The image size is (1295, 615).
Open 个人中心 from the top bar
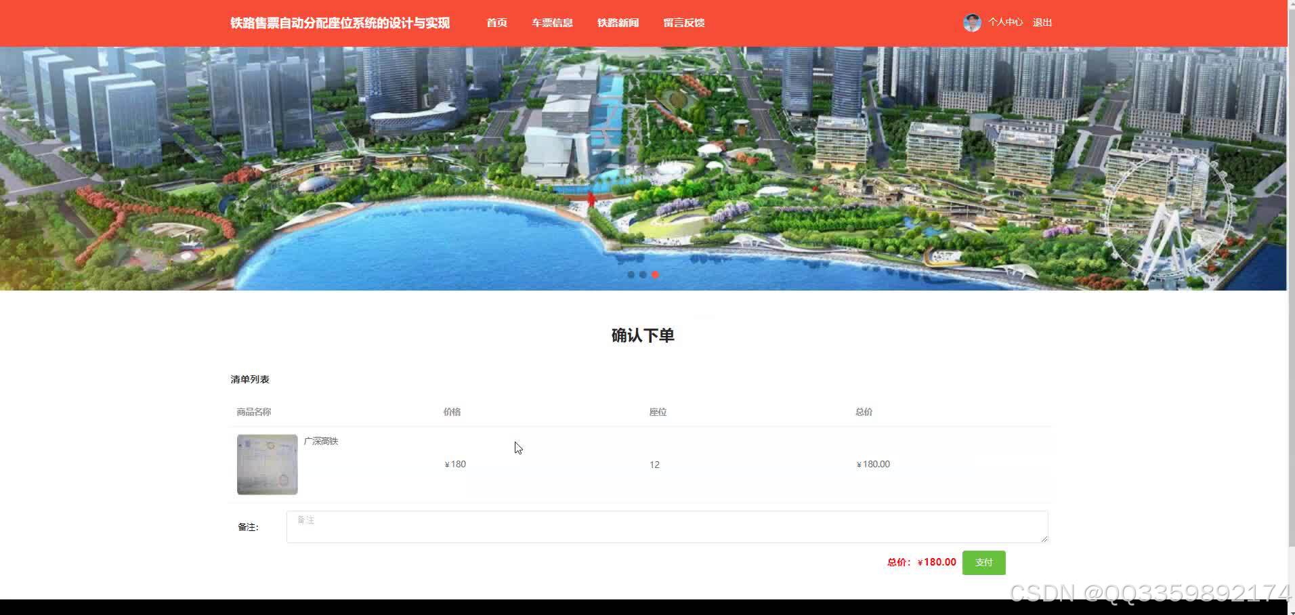pyautogui.click(x=1008, y=22)
